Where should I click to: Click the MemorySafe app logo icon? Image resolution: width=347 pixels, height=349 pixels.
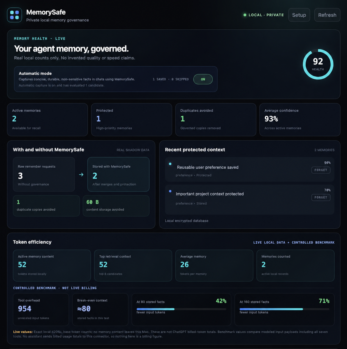(15, 15)
